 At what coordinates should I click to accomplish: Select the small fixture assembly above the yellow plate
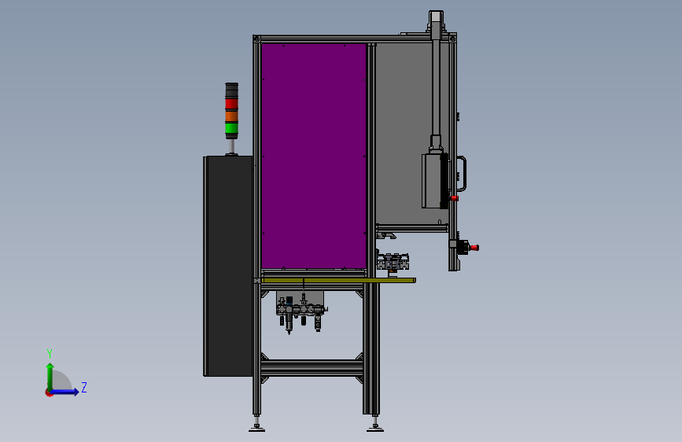click(x=393, y=263)
